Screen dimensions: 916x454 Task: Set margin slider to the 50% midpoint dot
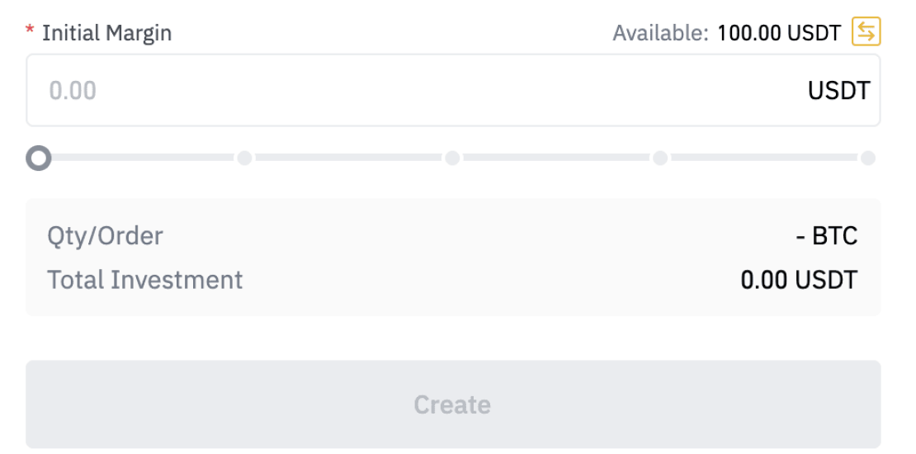click(452, 158)
